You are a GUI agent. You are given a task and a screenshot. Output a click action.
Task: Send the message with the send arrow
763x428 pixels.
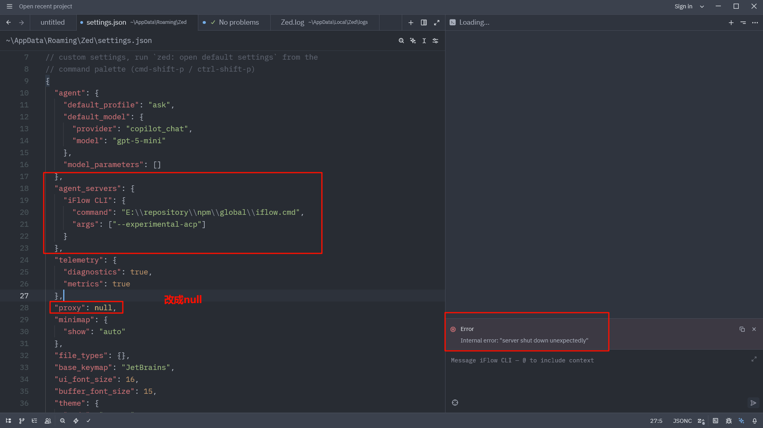tap(753, 403)
